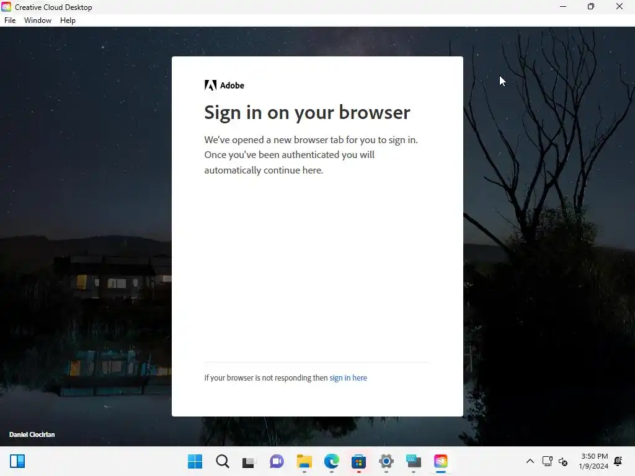
Task: Open the Widgets panel in taskbar
Action: (17, 461)
